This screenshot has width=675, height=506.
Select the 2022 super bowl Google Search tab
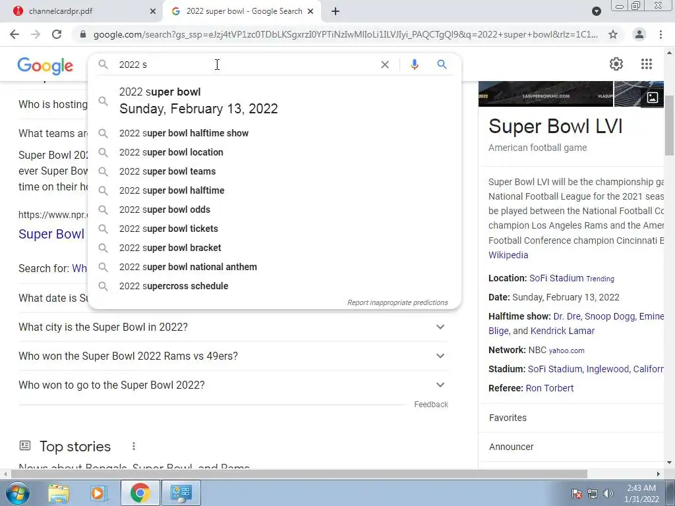point(241,12)
